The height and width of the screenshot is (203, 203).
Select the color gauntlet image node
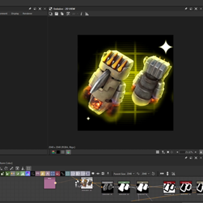click(x=87, y=183)
